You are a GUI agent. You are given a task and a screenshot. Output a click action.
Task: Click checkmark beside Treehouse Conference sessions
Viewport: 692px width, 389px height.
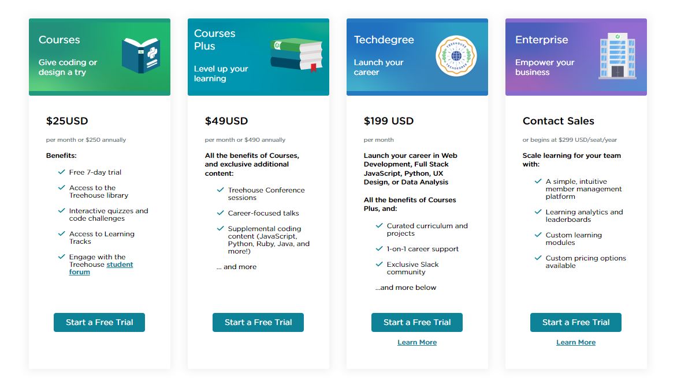point(220,190)
